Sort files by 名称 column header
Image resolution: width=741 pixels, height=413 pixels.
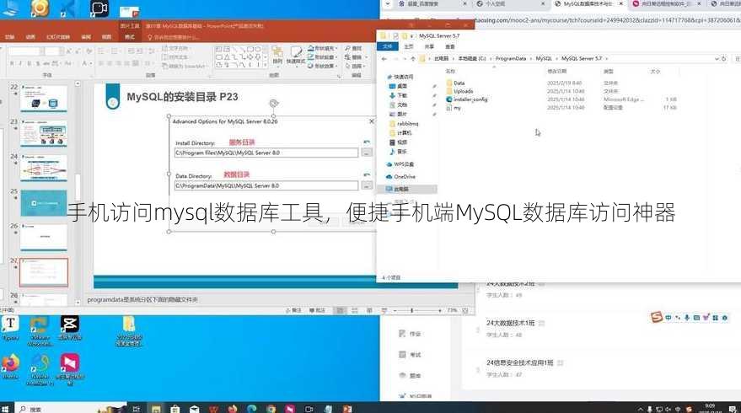[450, 72]
